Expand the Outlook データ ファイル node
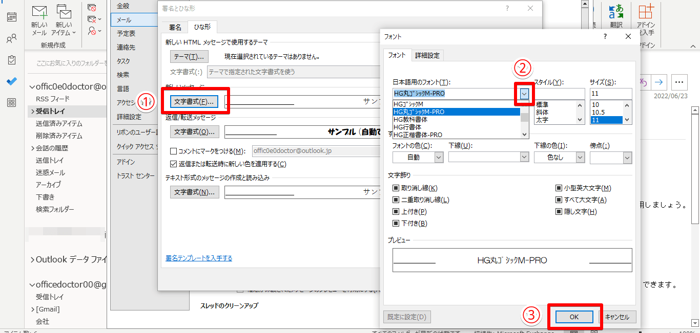Image resolution: width=700 pixels, height=333 pixels. click(x=32, y=259)
